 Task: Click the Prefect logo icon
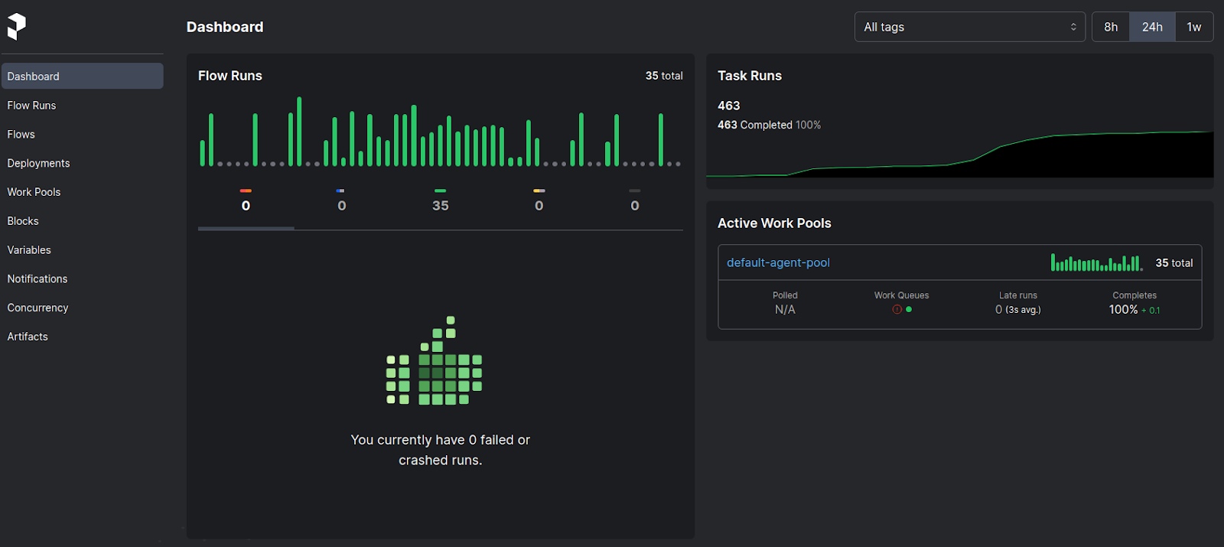[17, 27]
